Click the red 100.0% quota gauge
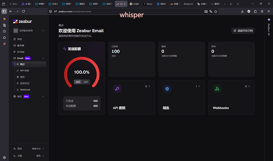The width and height of the screenshot is (273, 161). (x=82, y=72)
